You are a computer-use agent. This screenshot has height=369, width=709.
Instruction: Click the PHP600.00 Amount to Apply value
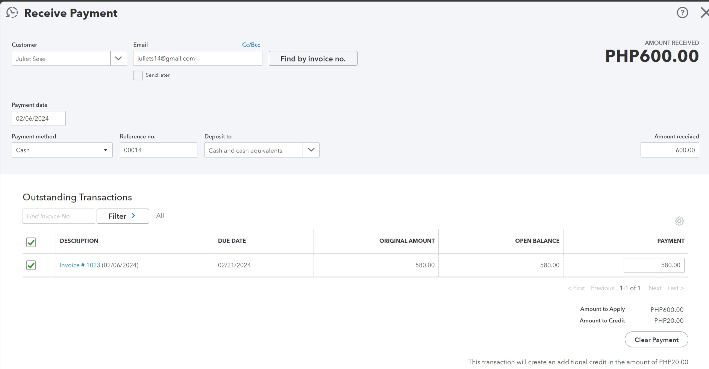667,310
